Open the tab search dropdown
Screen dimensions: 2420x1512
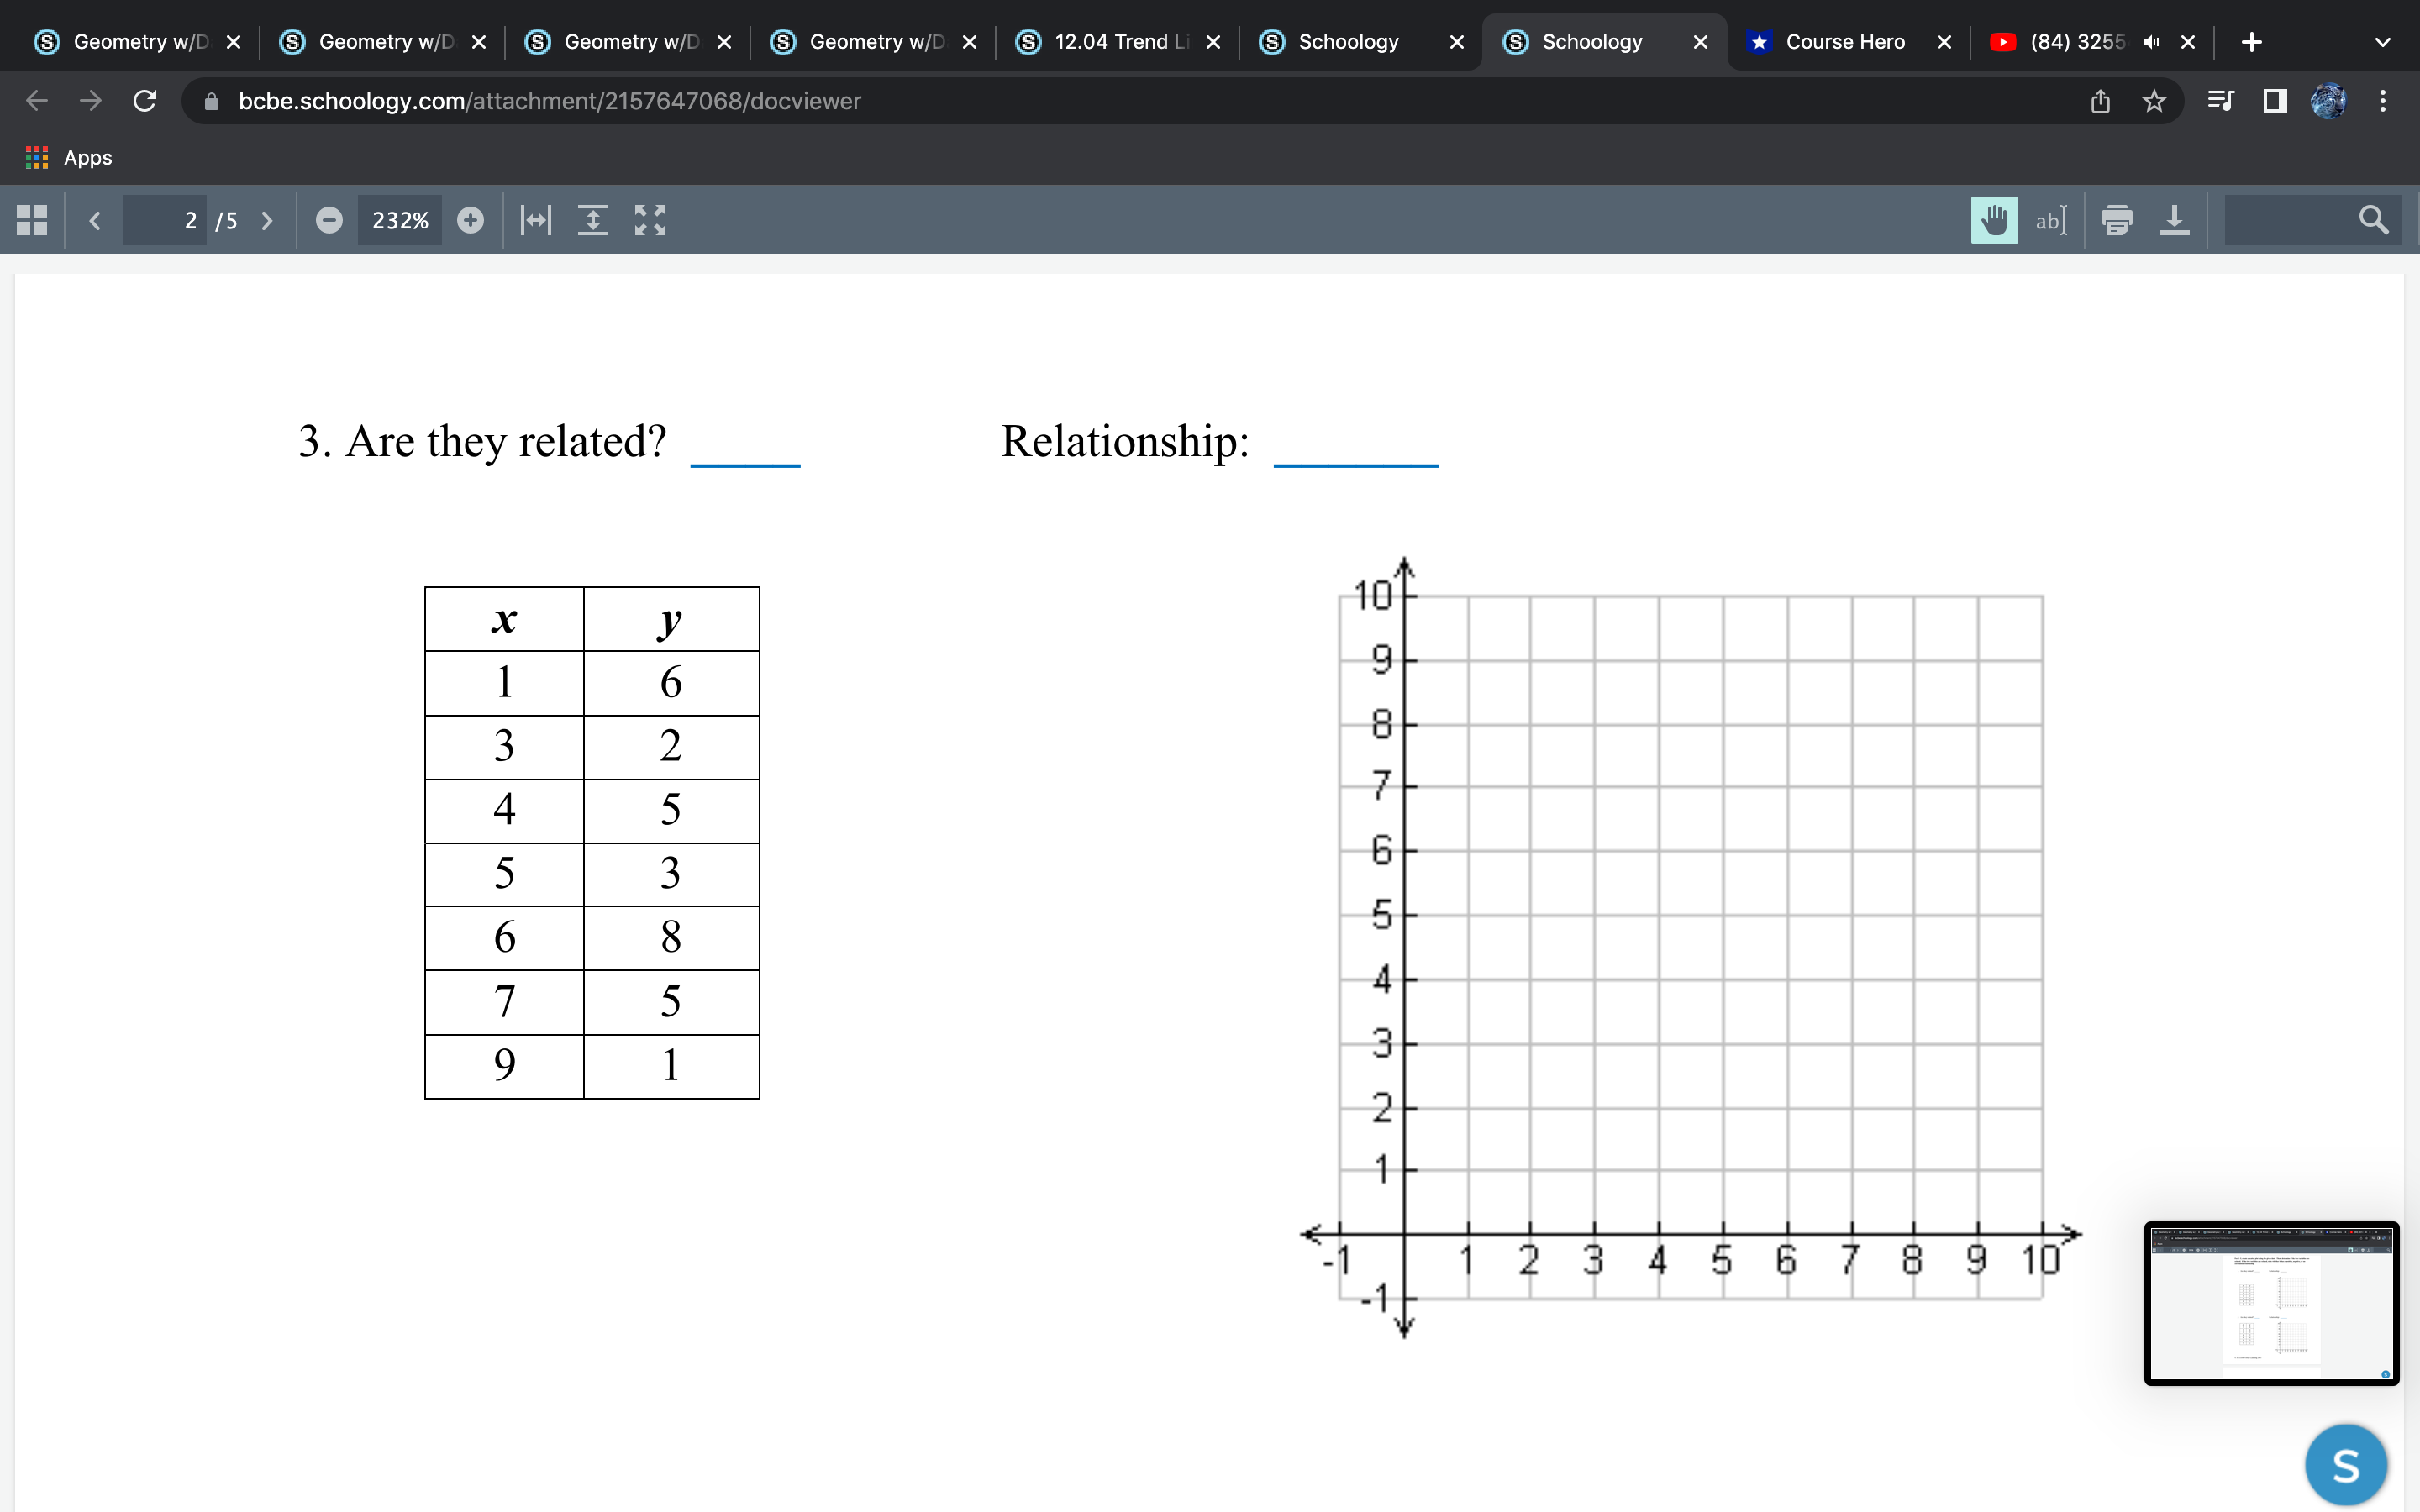tap(2383, 41)
